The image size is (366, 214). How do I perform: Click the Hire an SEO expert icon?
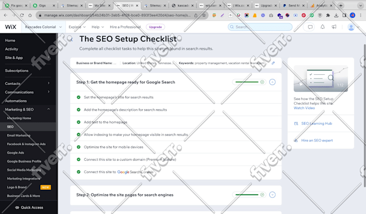[295, 140]
